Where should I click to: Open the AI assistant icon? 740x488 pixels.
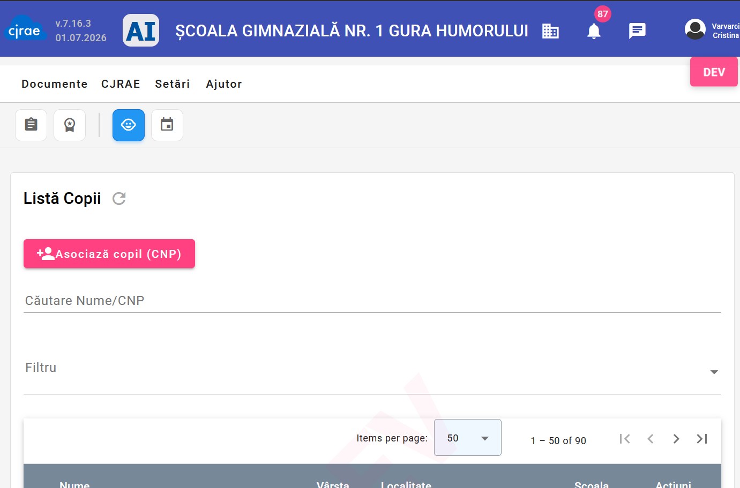[x=141, y=30]
